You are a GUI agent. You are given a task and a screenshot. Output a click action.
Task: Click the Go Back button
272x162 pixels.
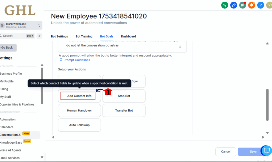tap(8, 48)
